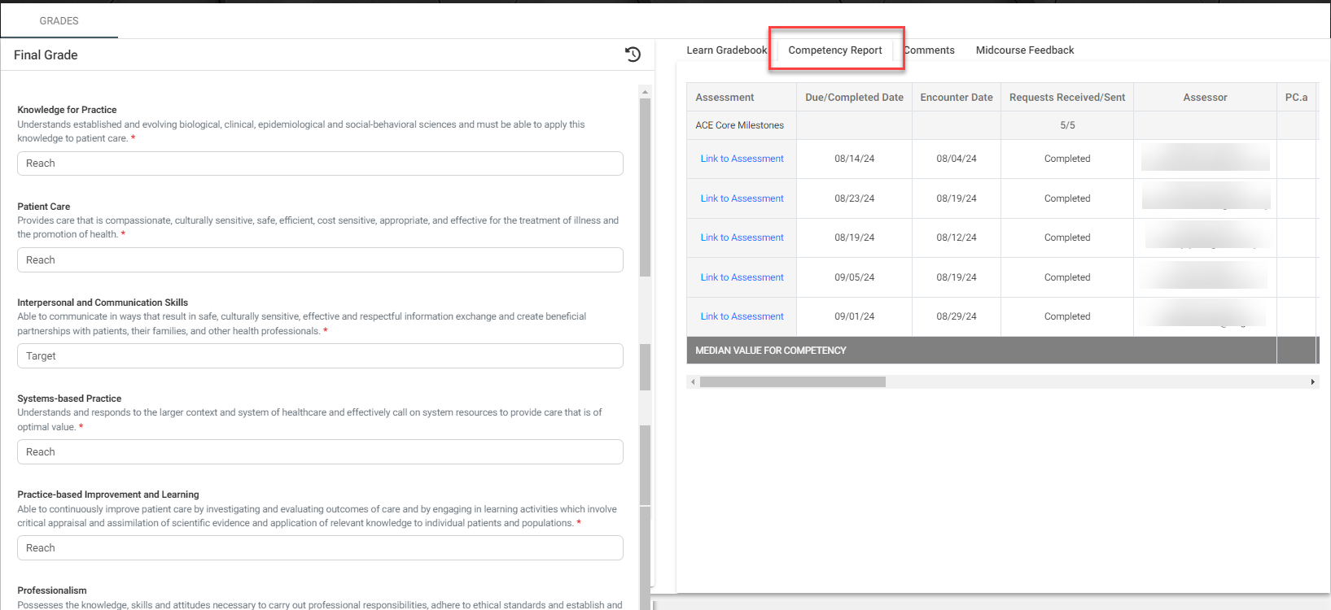1331x610 pixels.
Task: Open assessment link completed 08/14/24
Action: [742, 159]
